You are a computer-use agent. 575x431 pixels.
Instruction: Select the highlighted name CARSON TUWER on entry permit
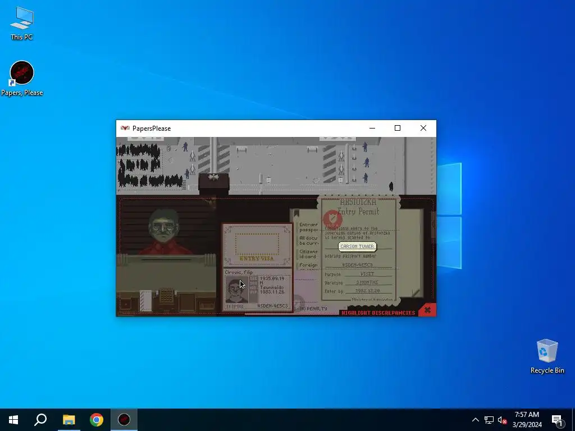click(357, 246)
